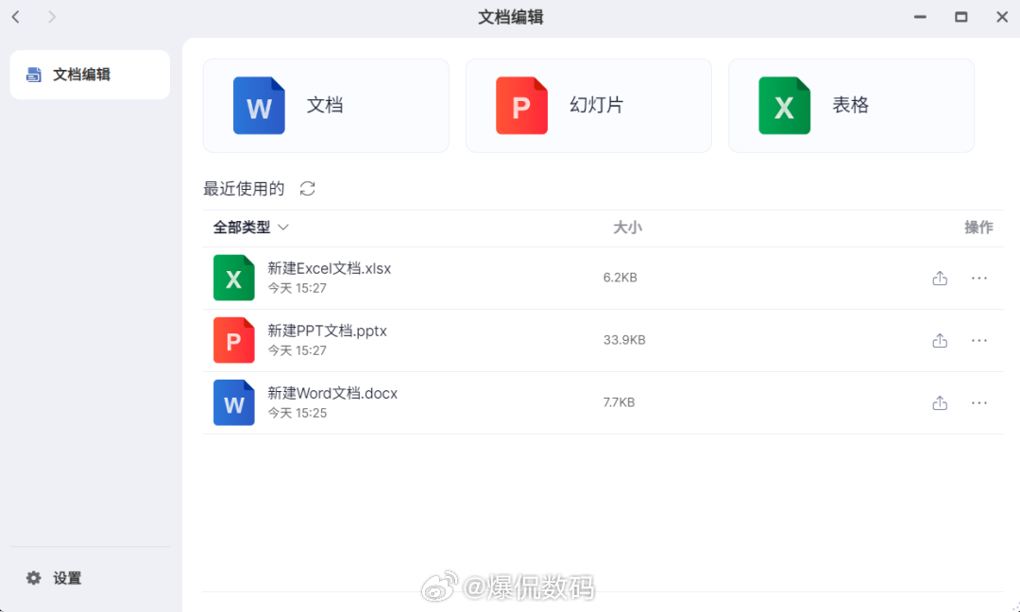Maximize the 文档编辑 window
This screenshot has height=612, width=1020.
[960, 17]
